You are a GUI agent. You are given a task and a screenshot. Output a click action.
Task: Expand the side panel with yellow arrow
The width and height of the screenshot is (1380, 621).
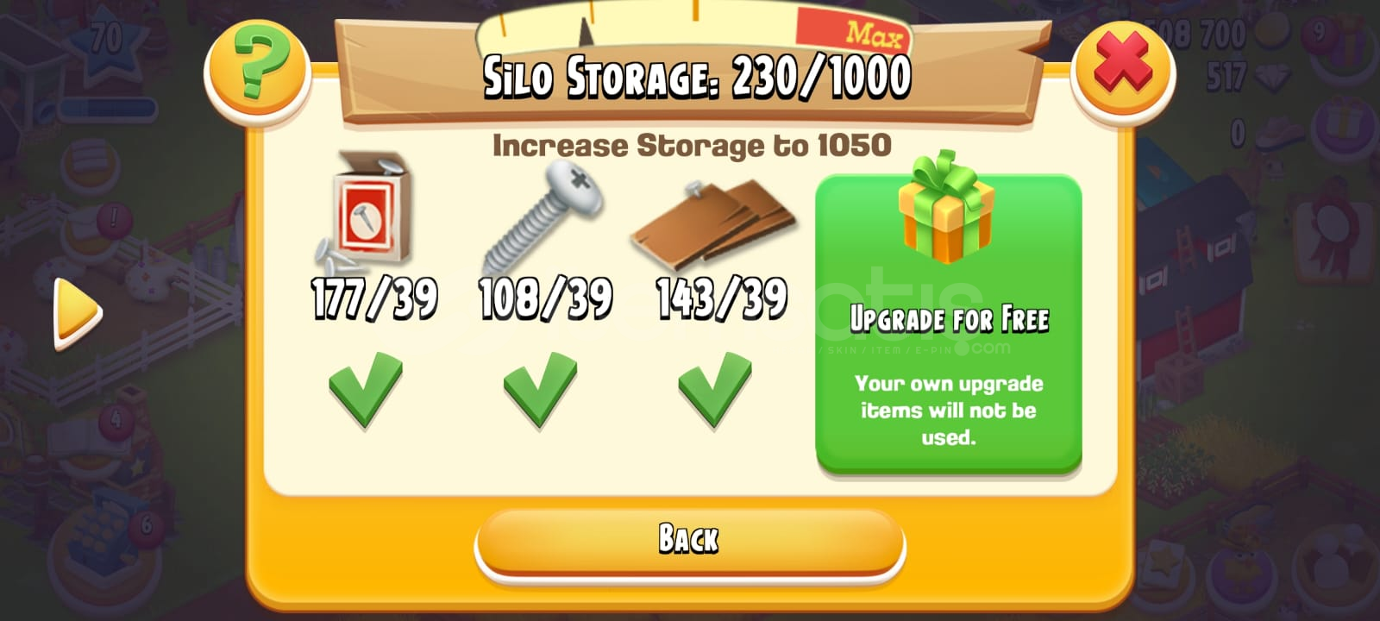pos(77,314)
